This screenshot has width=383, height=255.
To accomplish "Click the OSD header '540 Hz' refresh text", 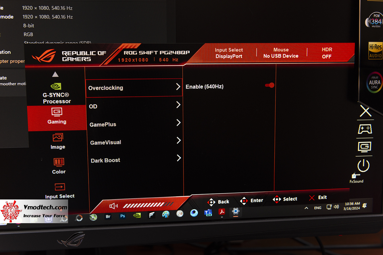I will pyautogui.click(x=168, y=60).
